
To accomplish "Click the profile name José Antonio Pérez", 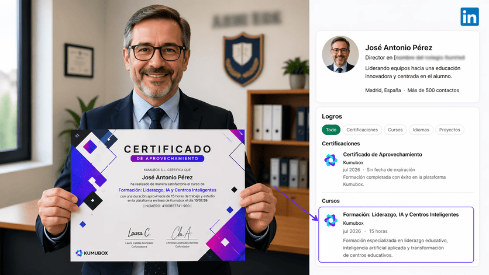I will click(398, 48).
